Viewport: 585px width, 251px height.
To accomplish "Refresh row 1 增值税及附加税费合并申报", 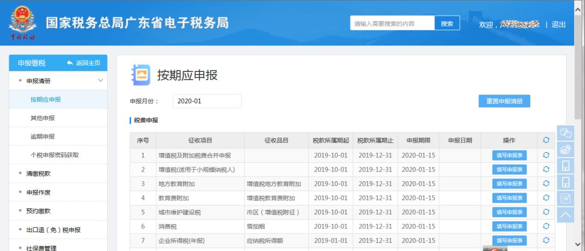I will click(546, 155).
